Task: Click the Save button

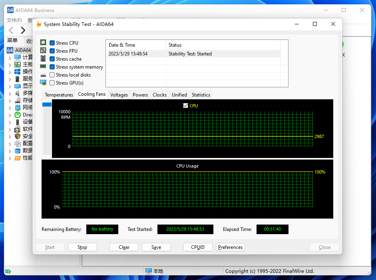Action: pos(156,247)
